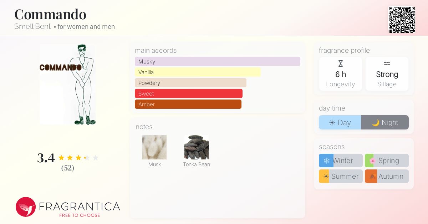Image resolution: width=428 pixels, height=224 pixels.
Task: Click the Winter snowflake icon
Action: [326, 161]
